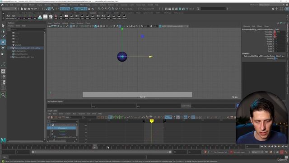289x163 pixels.
Task: Open the No Live Surface field
Action: [127, 9]
